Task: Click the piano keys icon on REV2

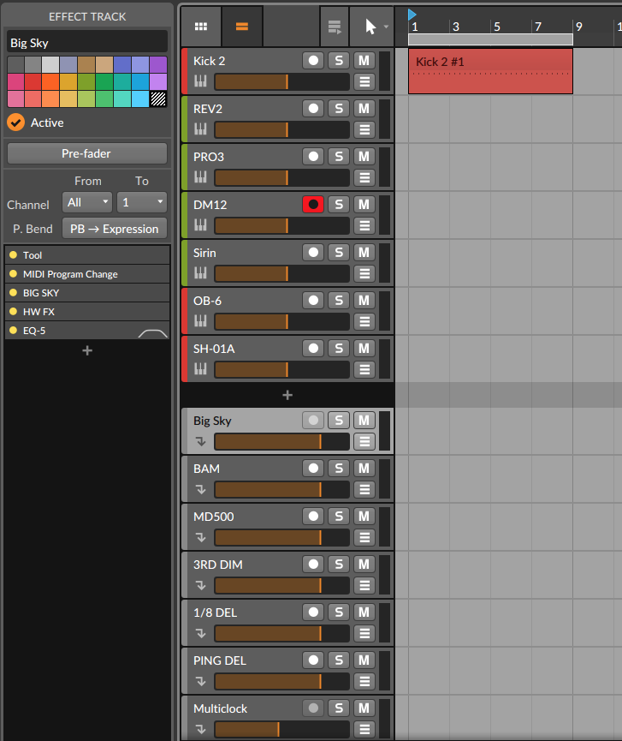Action: (200, 129)
